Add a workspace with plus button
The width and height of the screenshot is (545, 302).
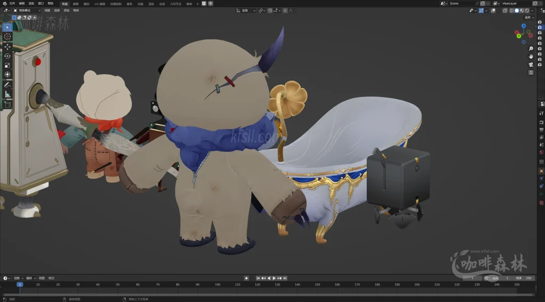point(197,4)
